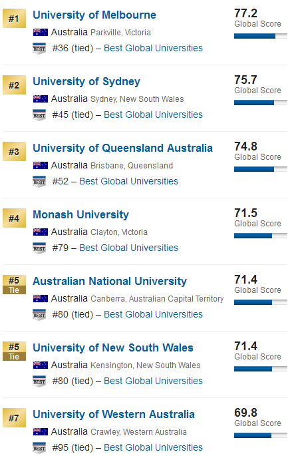Open the University of Melbourne page

[x=94, y=15]
